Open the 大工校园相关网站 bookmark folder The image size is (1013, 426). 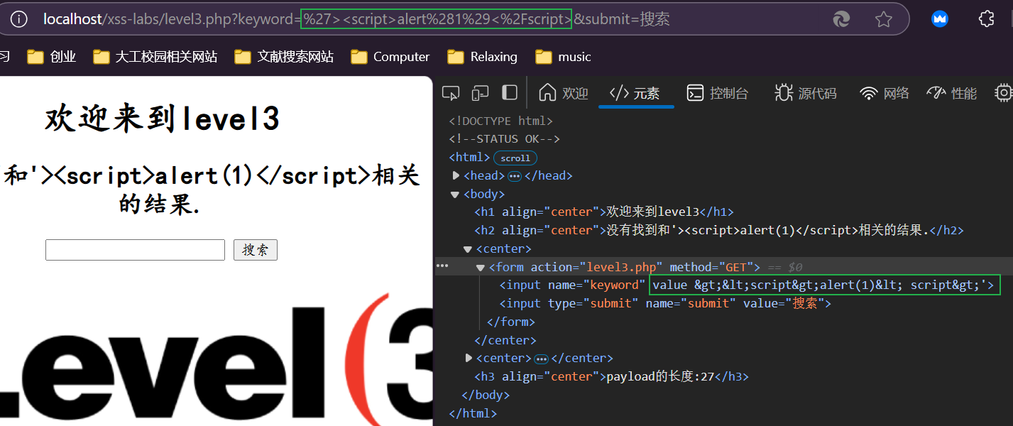(155, 57)
